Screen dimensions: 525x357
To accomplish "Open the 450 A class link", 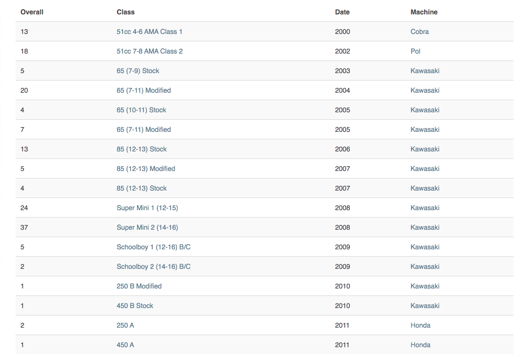I will (125, 345).
